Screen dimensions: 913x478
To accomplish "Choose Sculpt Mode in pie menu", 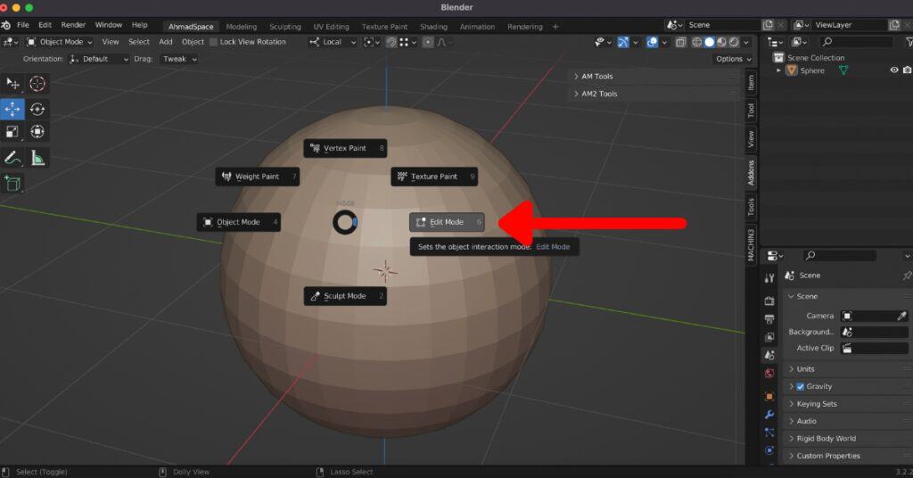I will pyautogui.click(x=345, y=296).
